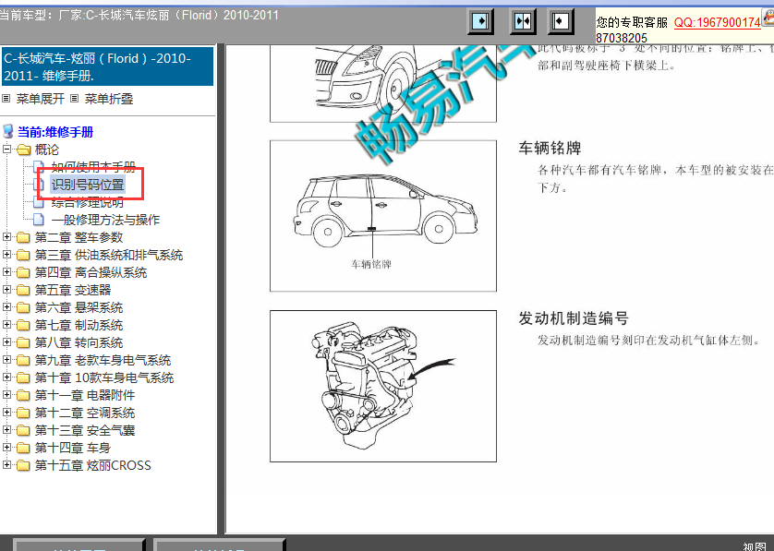This screenshot has width=774, height=551.
Task: Click the folder icon of 第三章 供油系统和排气系统
Action: coord(24,255)
